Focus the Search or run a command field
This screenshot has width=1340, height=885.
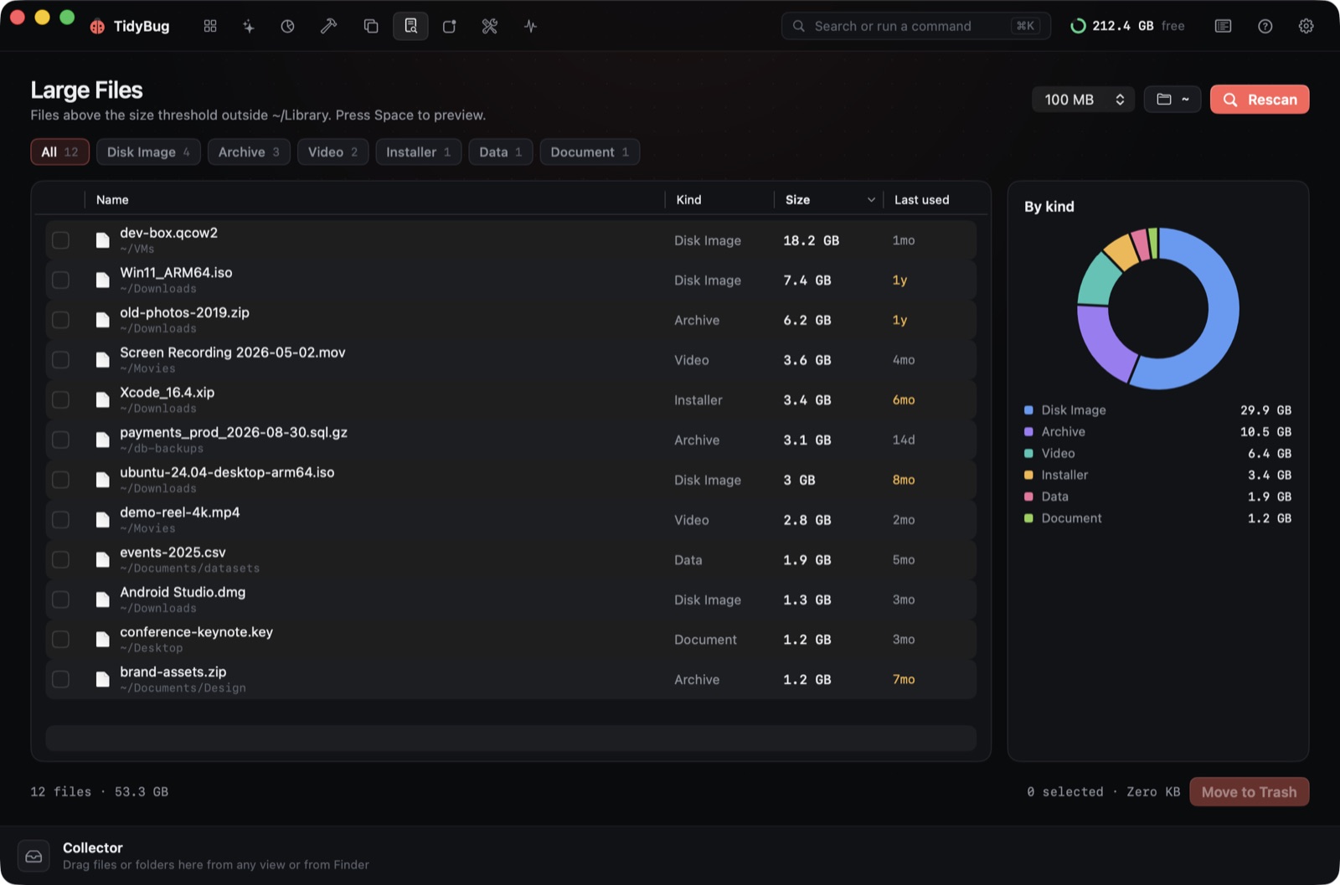click(915, 26)
